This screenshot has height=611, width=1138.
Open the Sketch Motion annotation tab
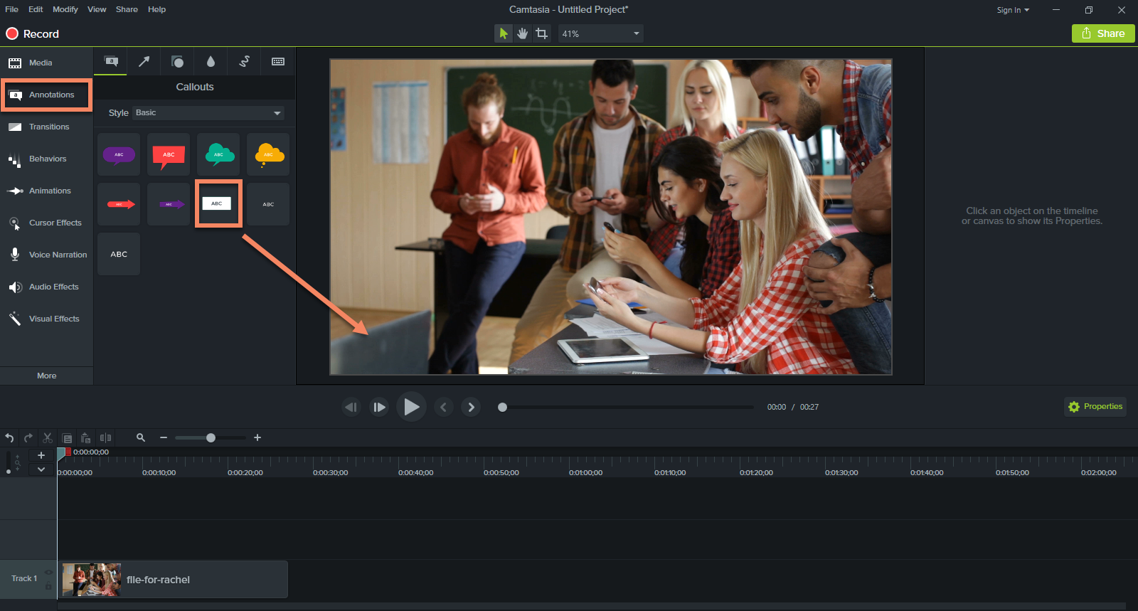[x=244, y=62]
